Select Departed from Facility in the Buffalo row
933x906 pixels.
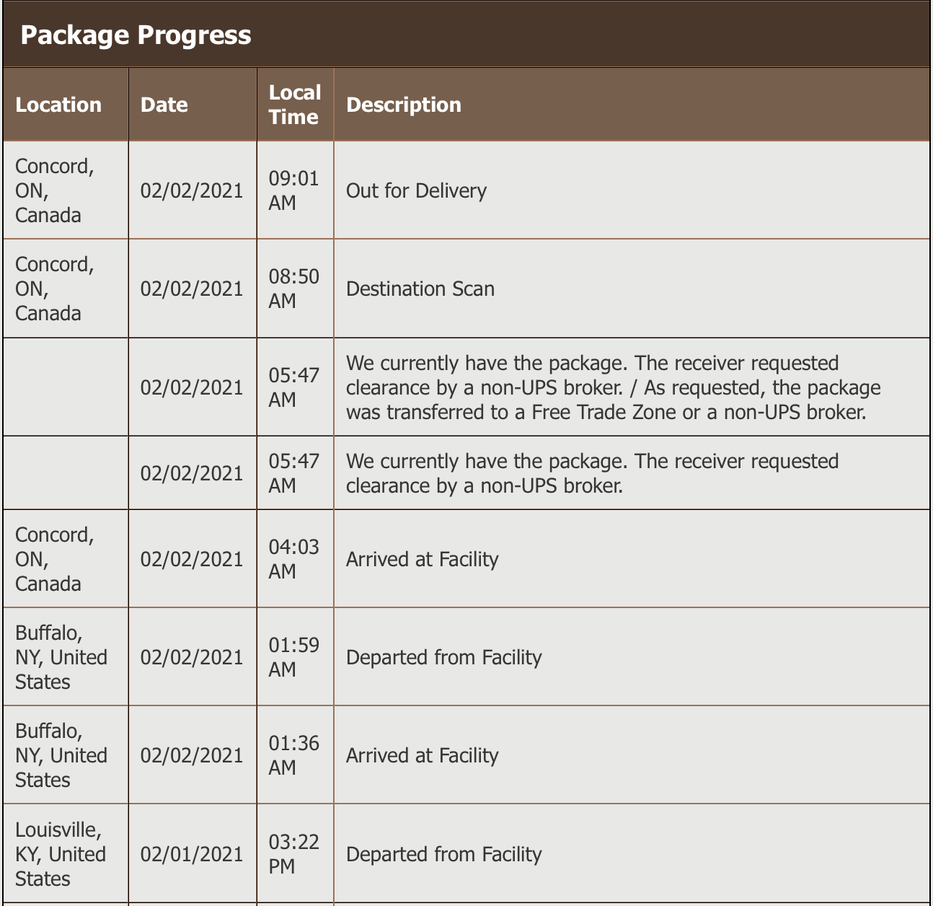443,657
